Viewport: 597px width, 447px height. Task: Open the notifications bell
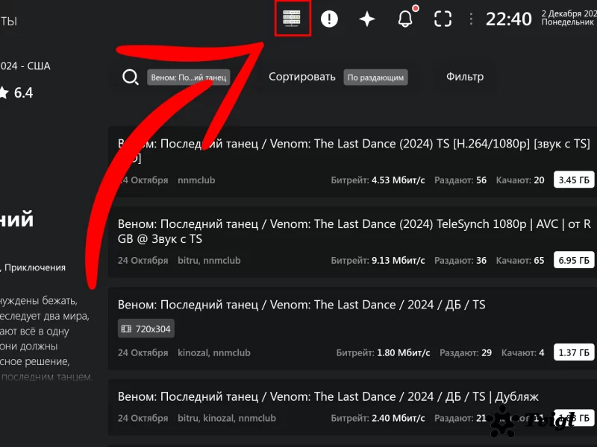tap(405, 19)
